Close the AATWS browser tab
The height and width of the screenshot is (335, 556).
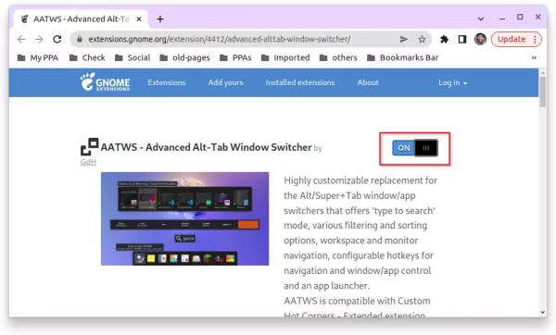click(x=139, y=19)
